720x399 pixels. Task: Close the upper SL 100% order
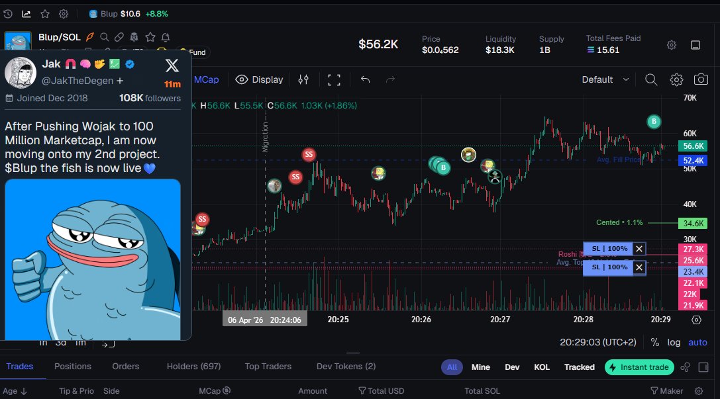639,249
